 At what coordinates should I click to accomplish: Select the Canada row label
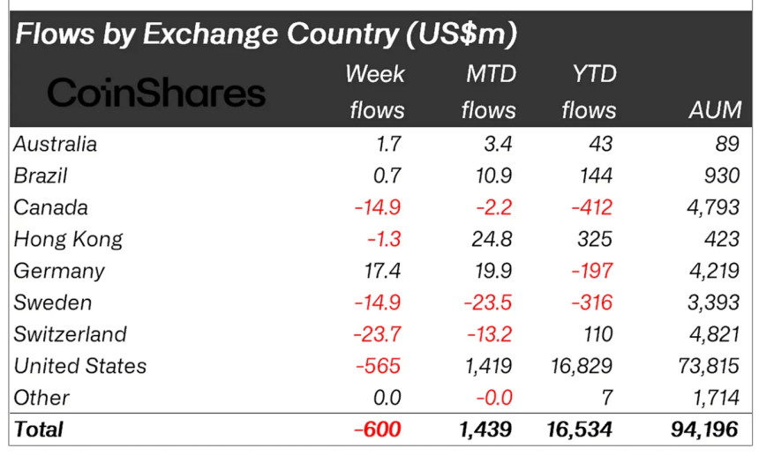tap(51, 207)
